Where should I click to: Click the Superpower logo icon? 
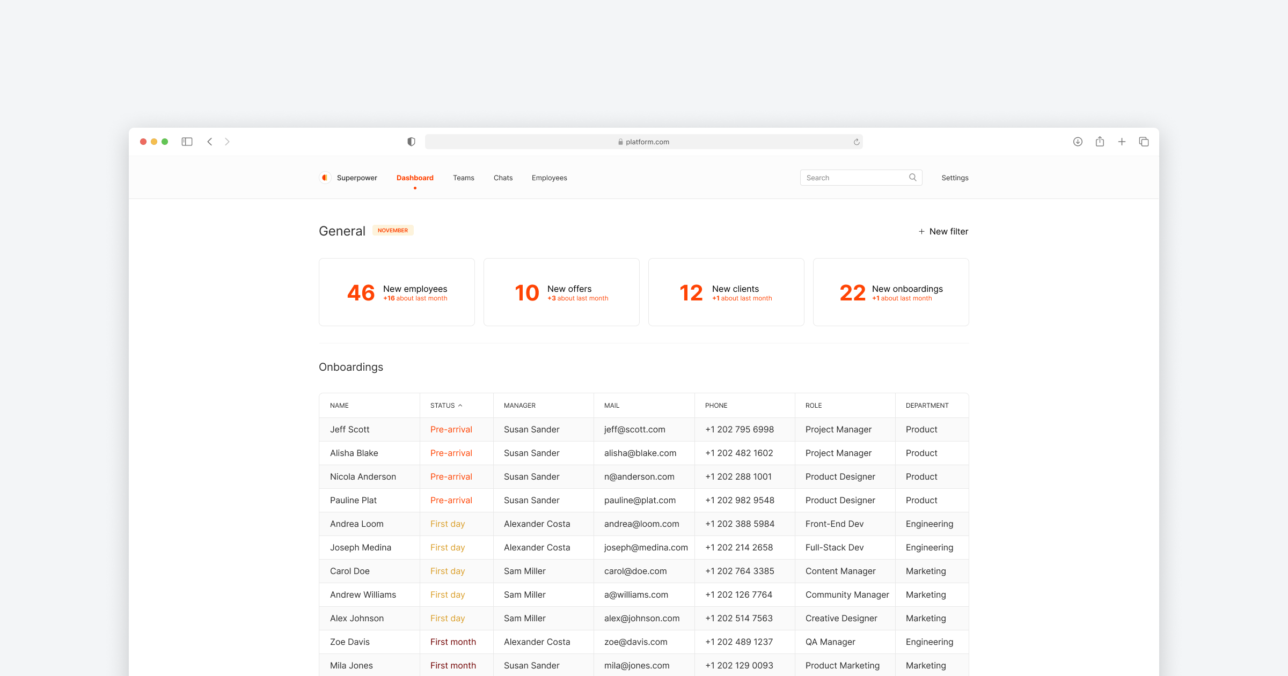325,178
